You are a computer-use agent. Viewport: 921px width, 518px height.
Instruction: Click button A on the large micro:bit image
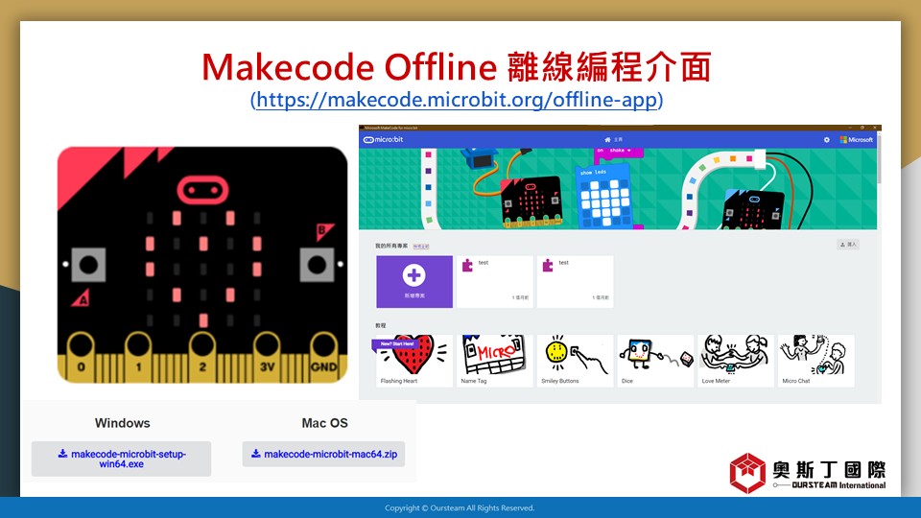tap(88, 265)
